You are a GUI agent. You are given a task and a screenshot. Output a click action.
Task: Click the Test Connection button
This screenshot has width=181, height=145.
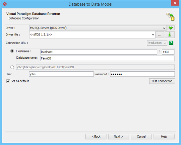pos(162,81)
